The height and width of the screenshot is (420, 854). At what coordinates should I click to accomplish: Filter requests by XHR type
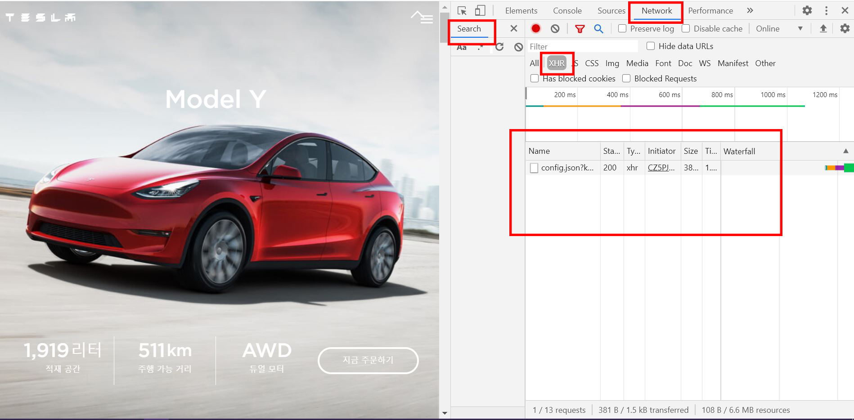tap(557, 63)
